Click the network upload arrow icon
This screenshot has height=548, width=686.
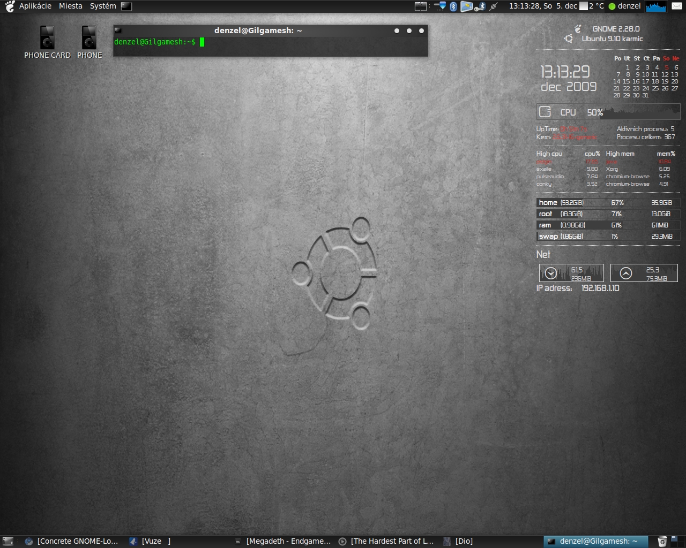point(625,273)
